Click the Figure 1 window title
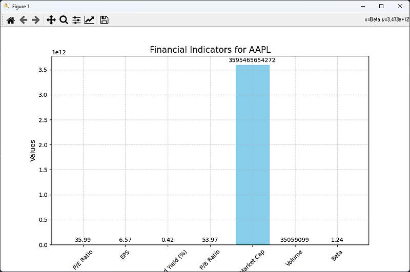The height and width of the screenshot is (272, 410). [21, 7]
